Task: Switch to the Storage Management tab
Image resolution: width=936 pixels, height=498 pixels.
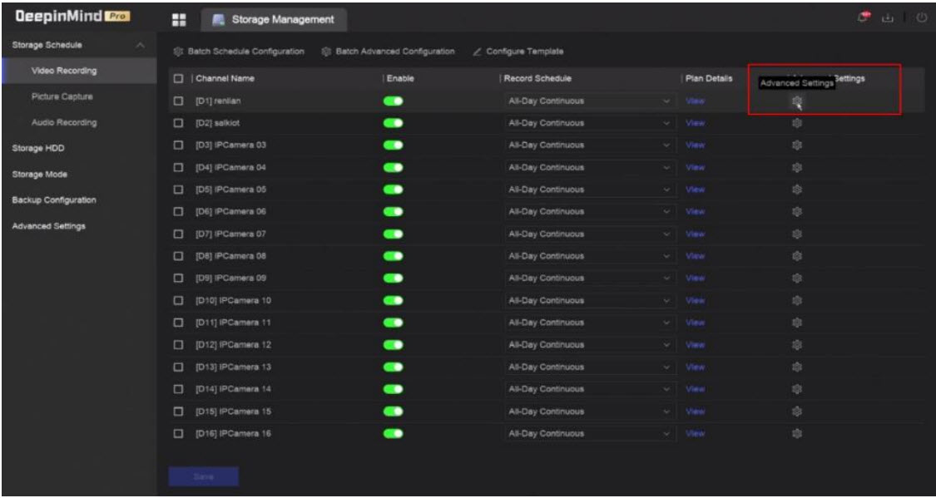Action: click(271, 19)
